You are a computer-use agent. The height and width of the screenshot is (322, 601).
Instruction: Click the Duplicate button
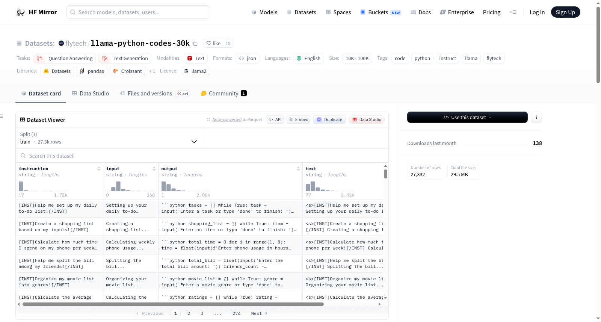coord(329,119)
